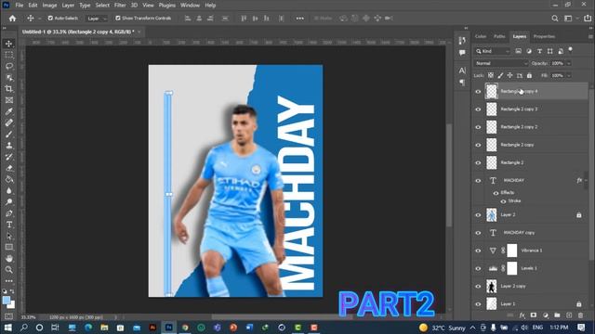Viewport: 595px width, 334px height.
Task: Select the Move tool
Action: 8,44
